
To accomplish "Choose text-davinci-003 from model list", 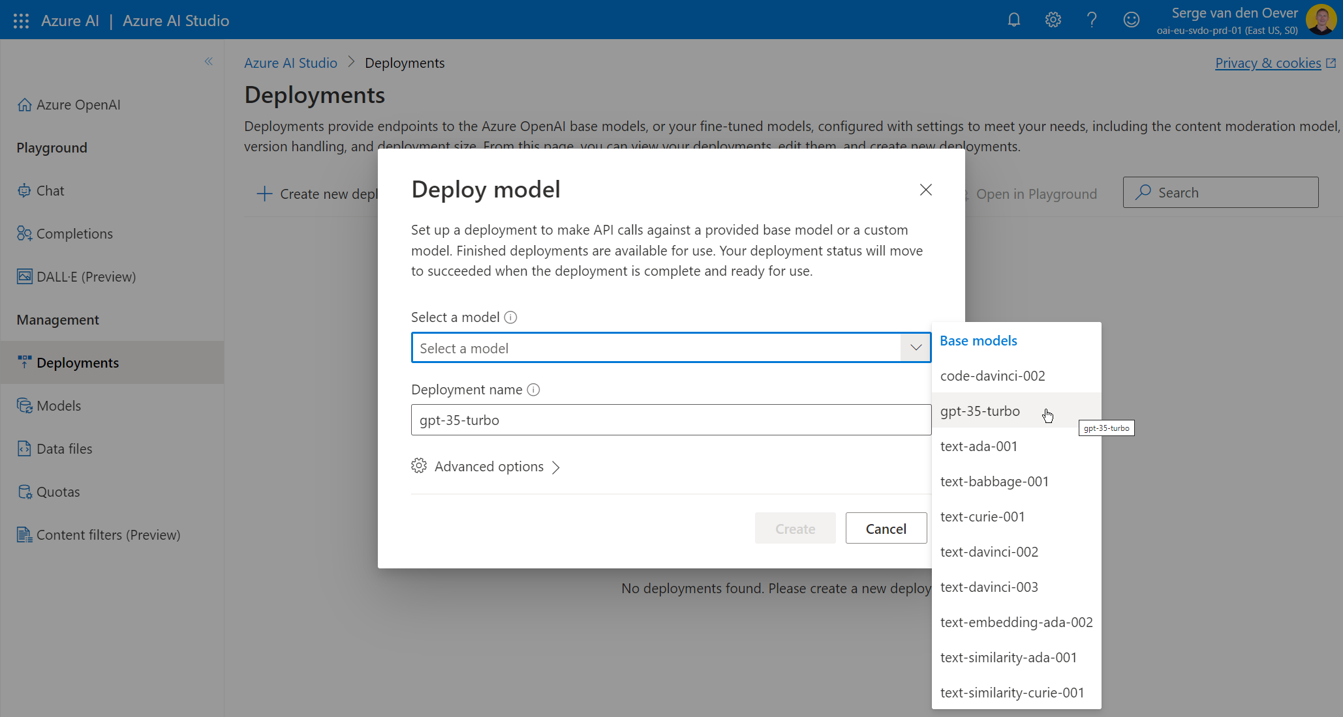I will point(1016,587).
